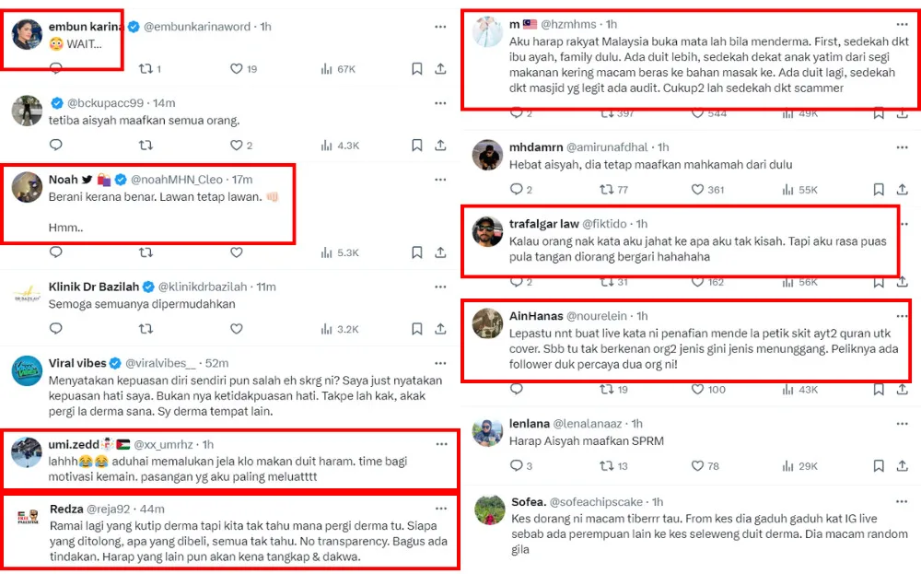Open more options on Redza's tweet
The height and width of the screenshot is (574, 921).
click(440, 509)
